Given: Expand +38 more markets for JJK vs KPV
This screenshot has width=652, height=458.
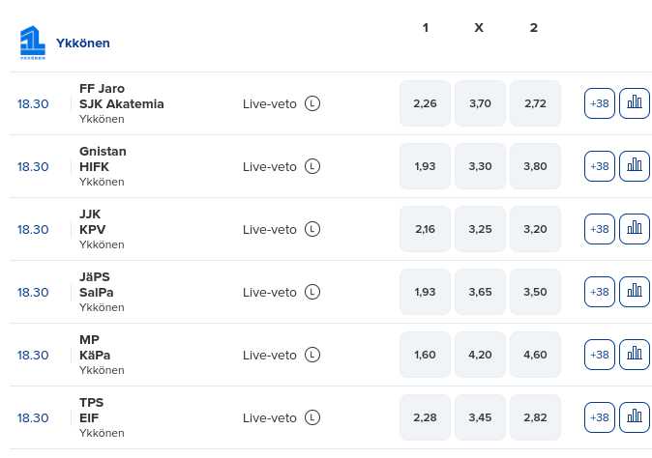Looking at the screenshot, I should coord(600,229).
